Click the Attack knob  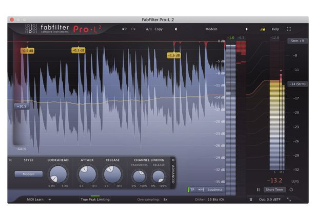(x=87, y=174)
